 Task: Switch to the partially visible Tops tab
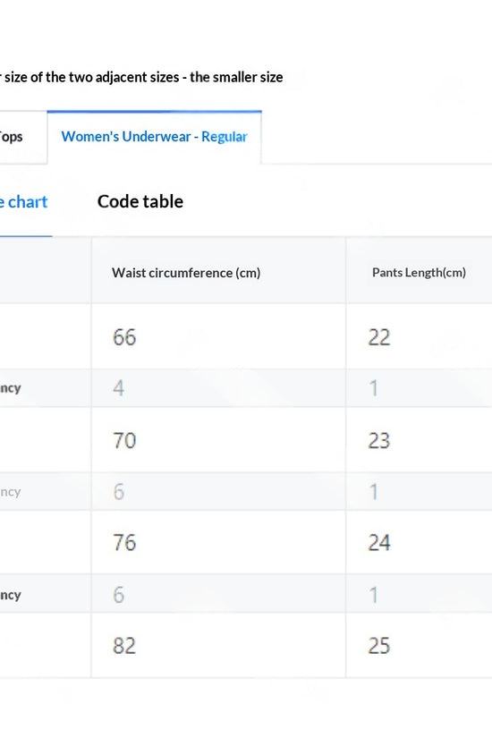click(22, 137)
